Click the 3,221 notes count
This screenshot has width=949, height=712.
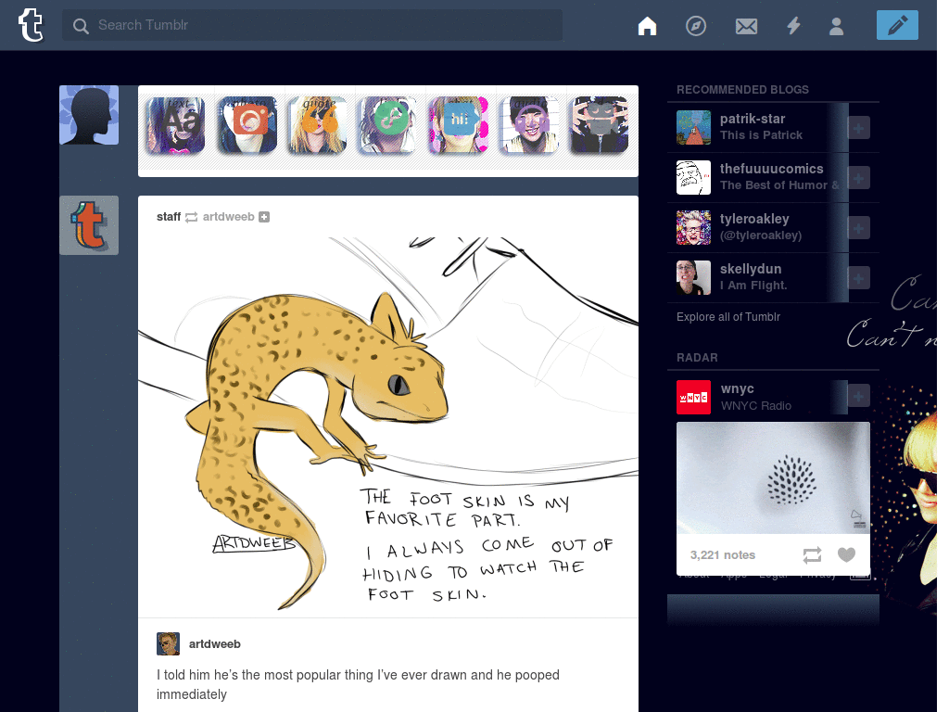click(723, 555)
